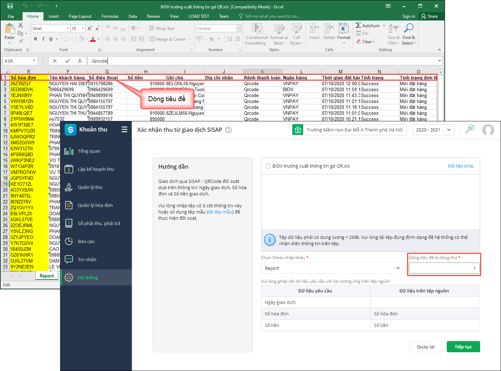Open Báo cáo from sidebar
Image resolution: width=501 pixels, height=371 pixels.
click(86, 241)
